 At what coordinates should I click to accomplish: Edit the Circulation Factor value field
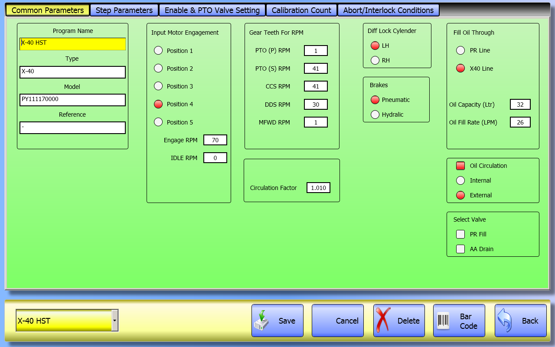pos(318,188)
